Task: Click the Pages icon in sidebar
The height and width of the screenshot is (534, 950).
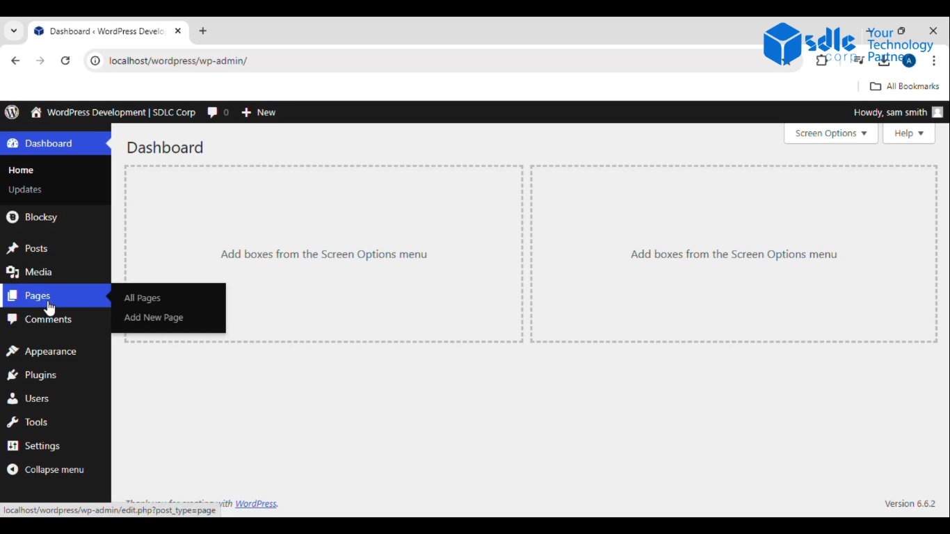Action: coord(13,296)
